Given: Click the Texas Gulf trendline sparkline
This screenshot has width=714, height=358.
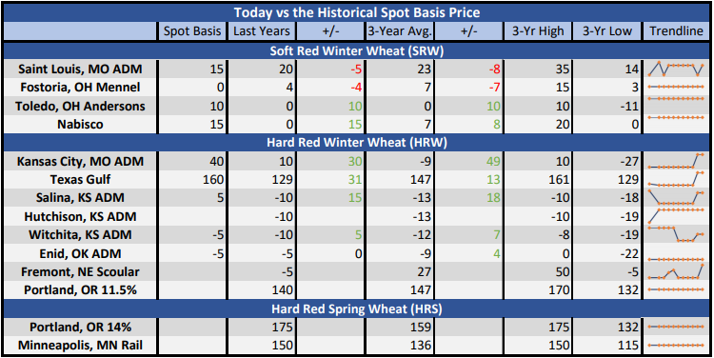Looking at the screenshot, I should tap(676, 179).
